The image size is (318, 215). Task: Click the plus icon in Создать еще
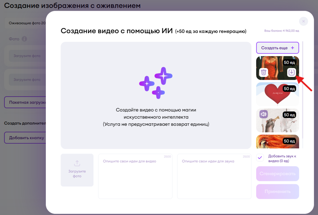pyautogui.click(x=292, y=48)
